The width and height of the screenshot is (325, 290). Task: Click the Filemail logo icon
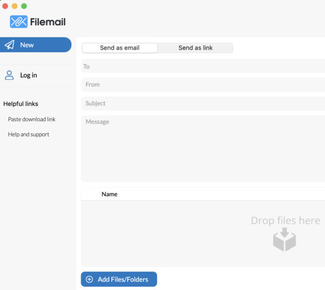coord(18,22)
